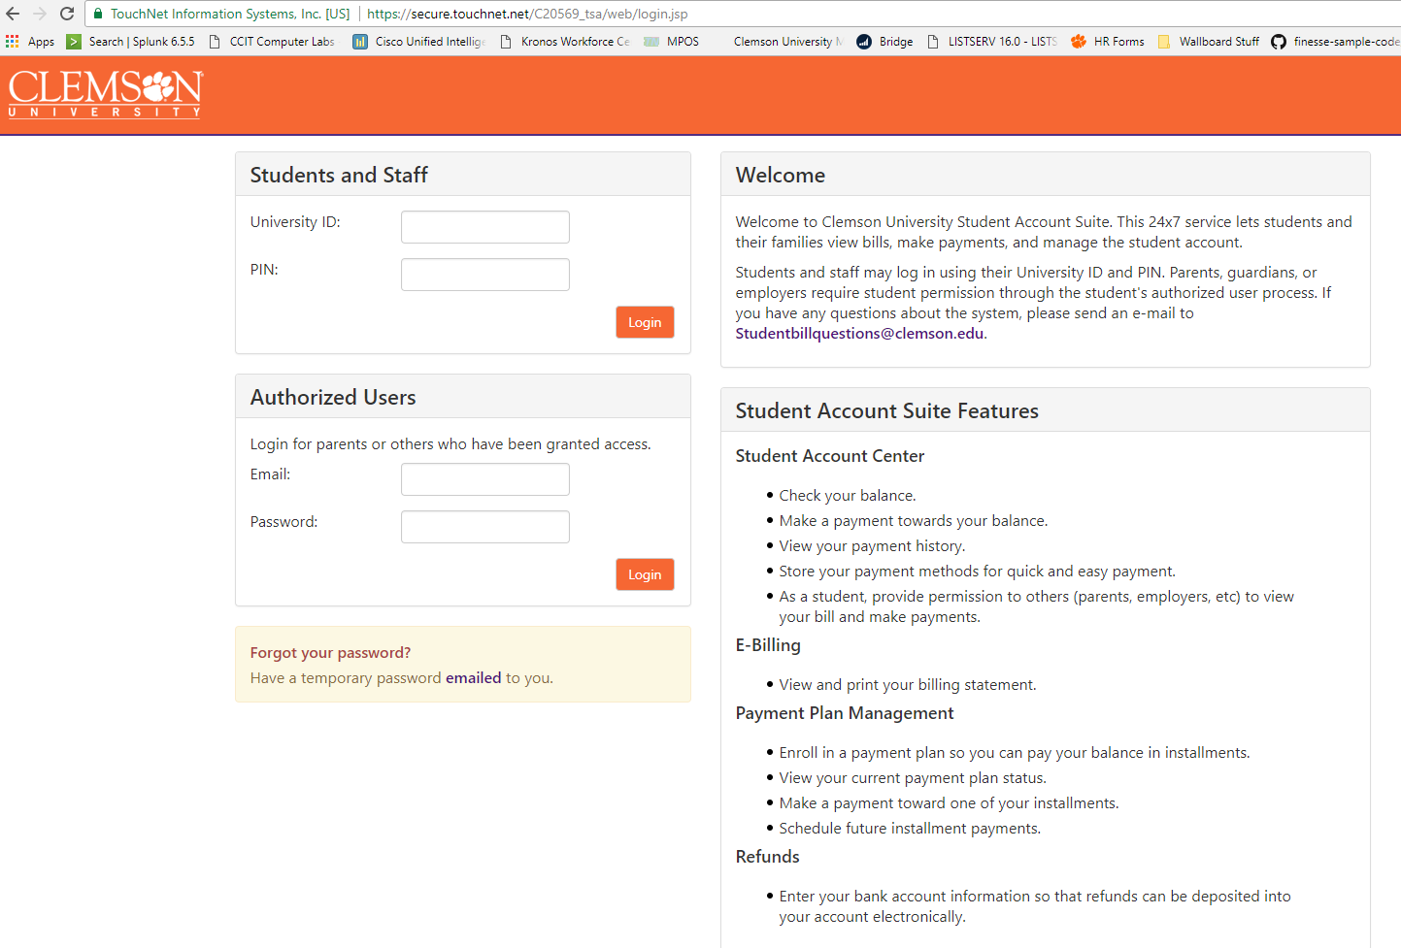Click Login in Authorized Users panel

[645, 574]
